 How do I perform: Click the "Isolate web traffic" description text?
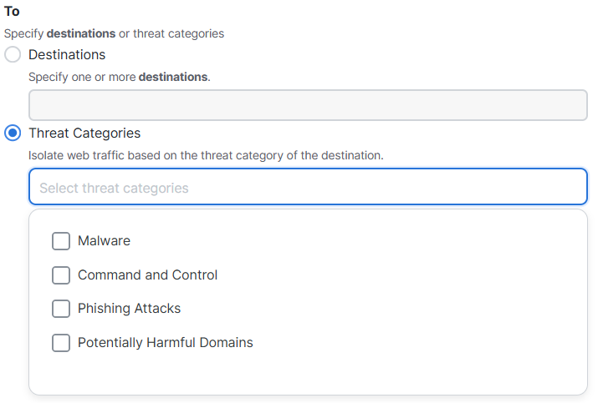click(206, 156)
